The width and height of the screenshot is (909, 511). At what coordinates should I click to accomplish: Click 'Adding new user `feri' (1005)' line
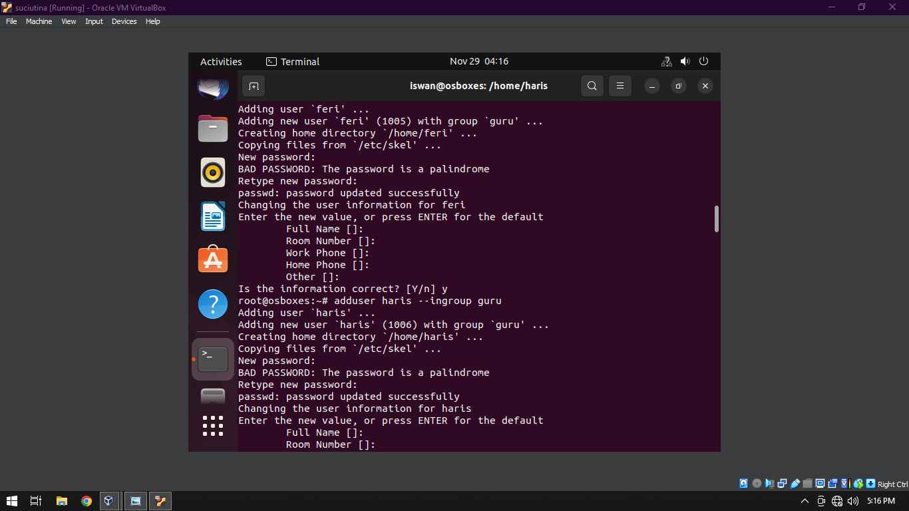(x=391, y=121)
